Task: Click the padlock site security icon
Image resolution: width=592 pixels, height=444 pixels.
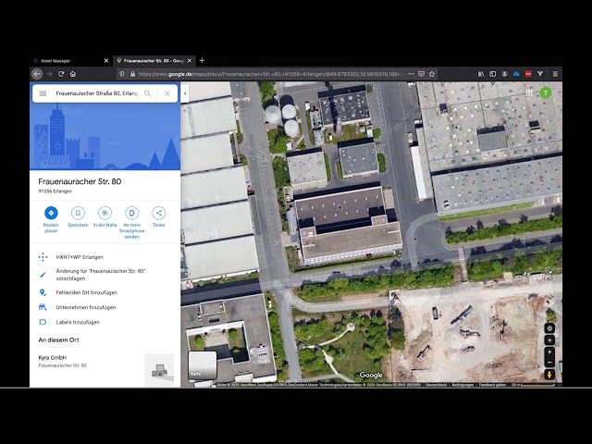Action: coord(132,74)
